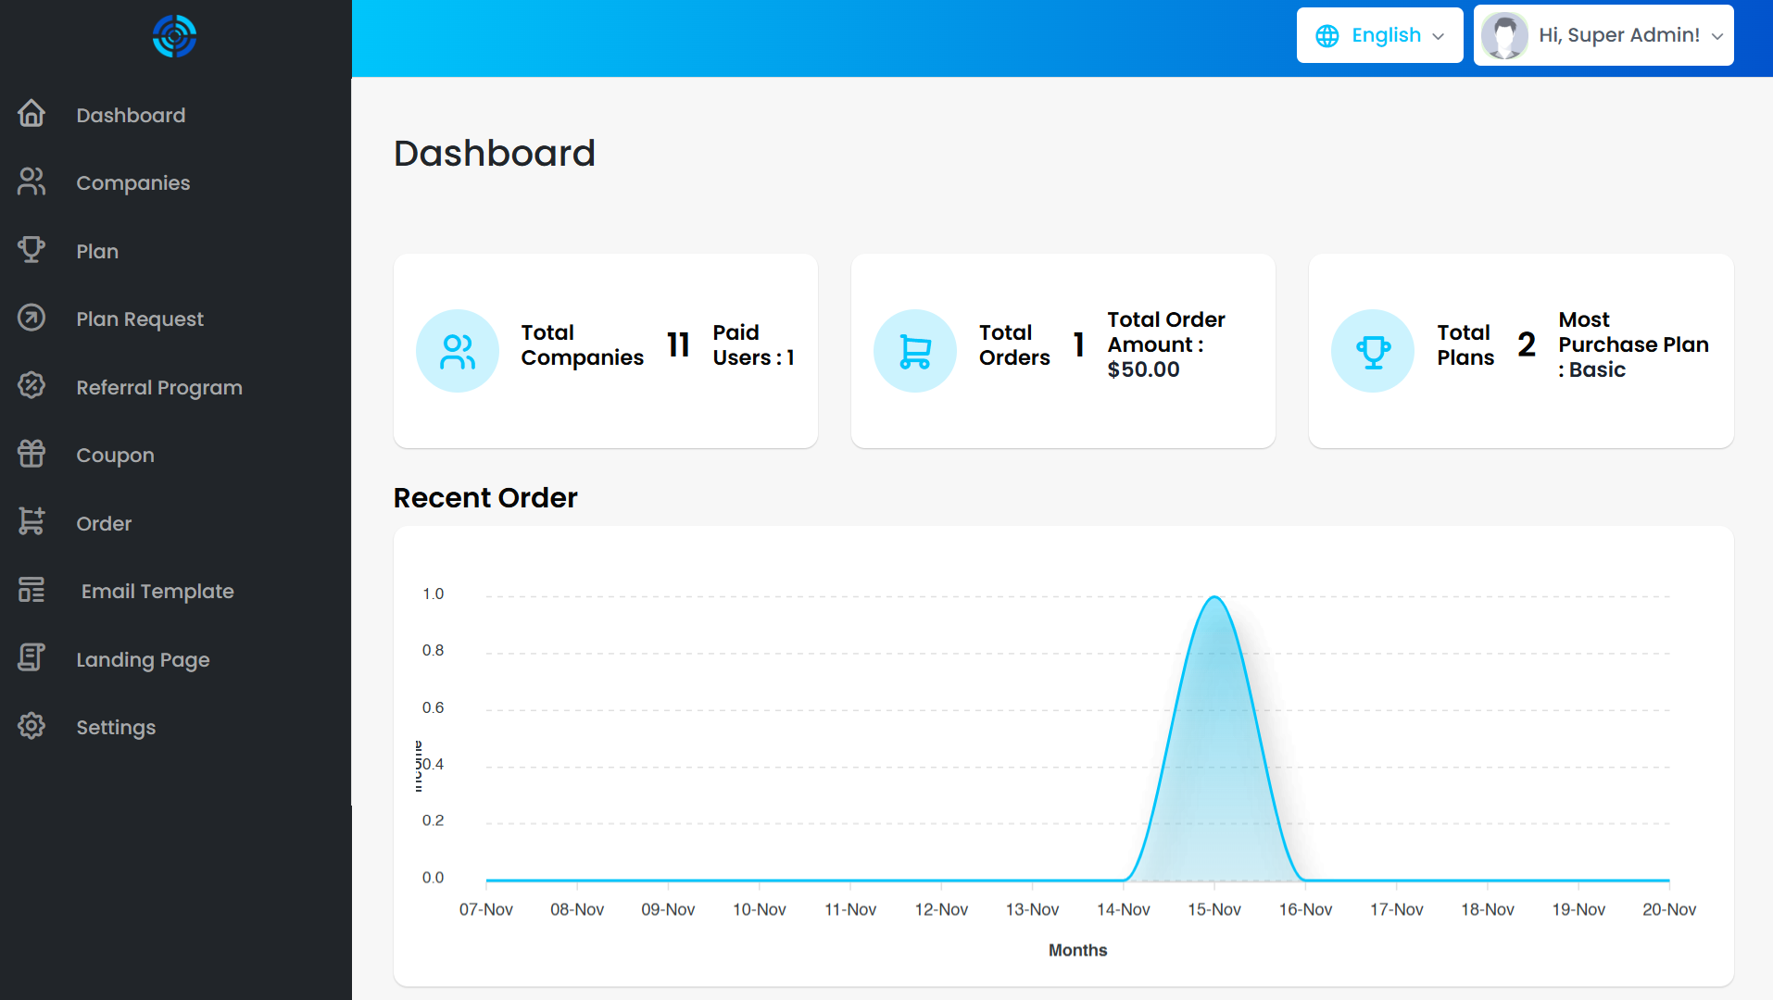This screenshot has height=1000, width=1773.
Task: Click the Email Template layout icon
Action: [x=31, y=590]
